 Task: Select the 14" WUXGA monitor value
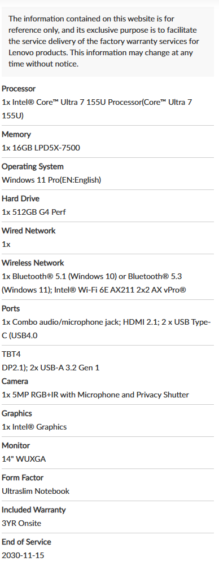pyautogui.click(x=24, y=459)
